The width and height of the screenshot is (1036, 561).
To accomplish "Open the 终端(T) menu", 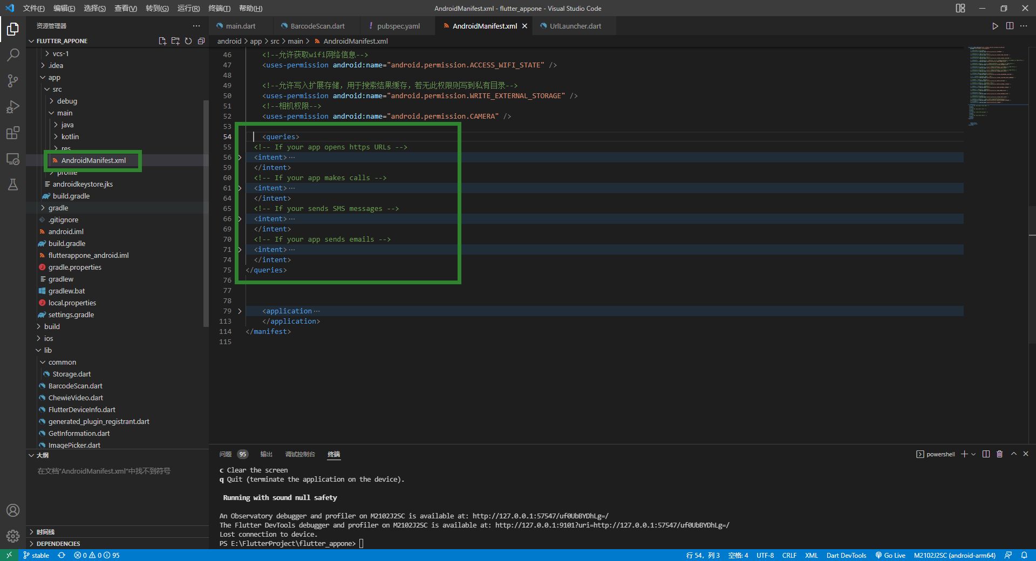I will 219,8.
